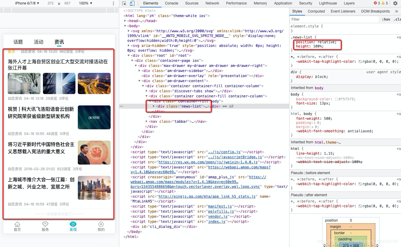The height and width of the screenshot is (247, 401).
Task: Expand the head element node
Action: (125, 21)
